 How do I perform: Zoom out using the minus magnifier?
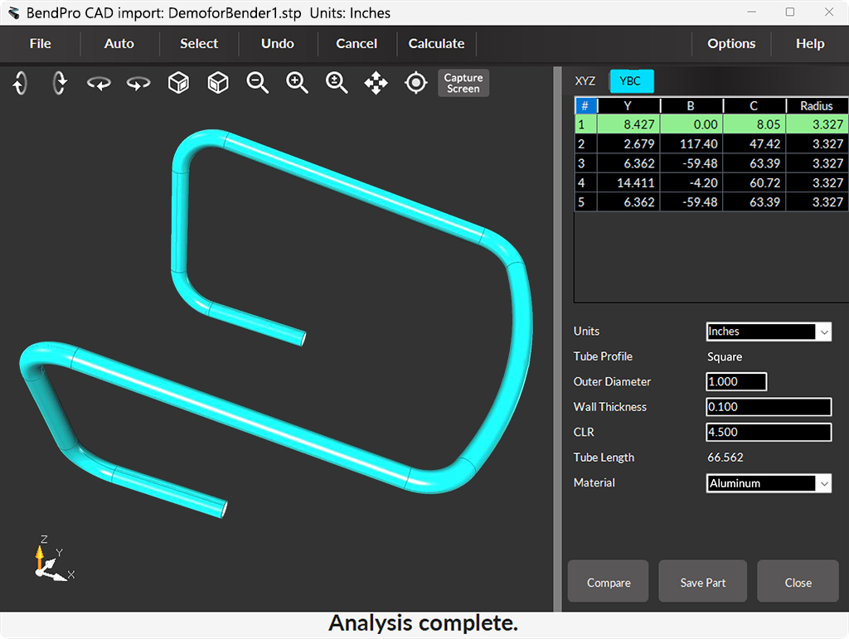tap(257, 83)
